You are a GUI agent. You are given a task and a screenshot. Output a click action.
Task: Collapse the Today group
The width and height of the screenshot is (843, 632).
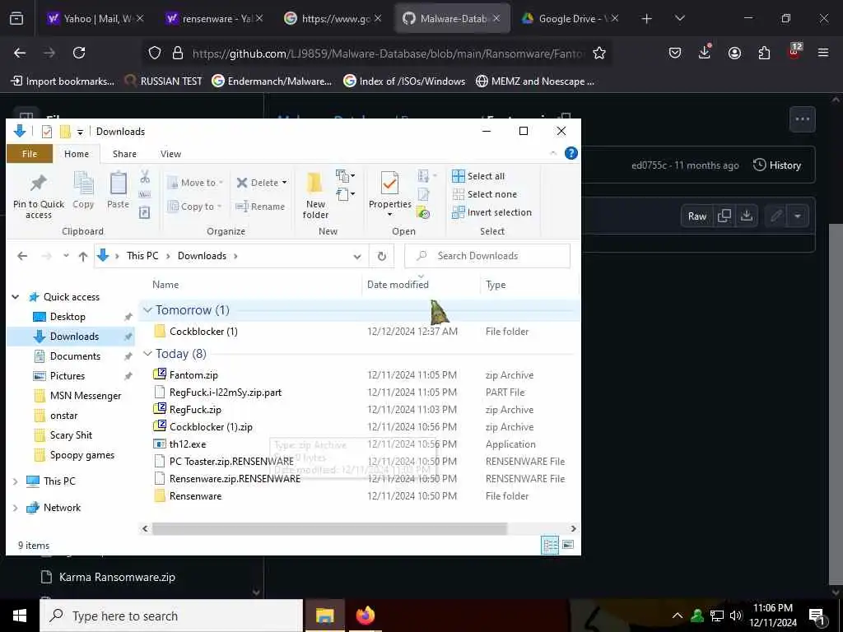click(x=147, y=354)
